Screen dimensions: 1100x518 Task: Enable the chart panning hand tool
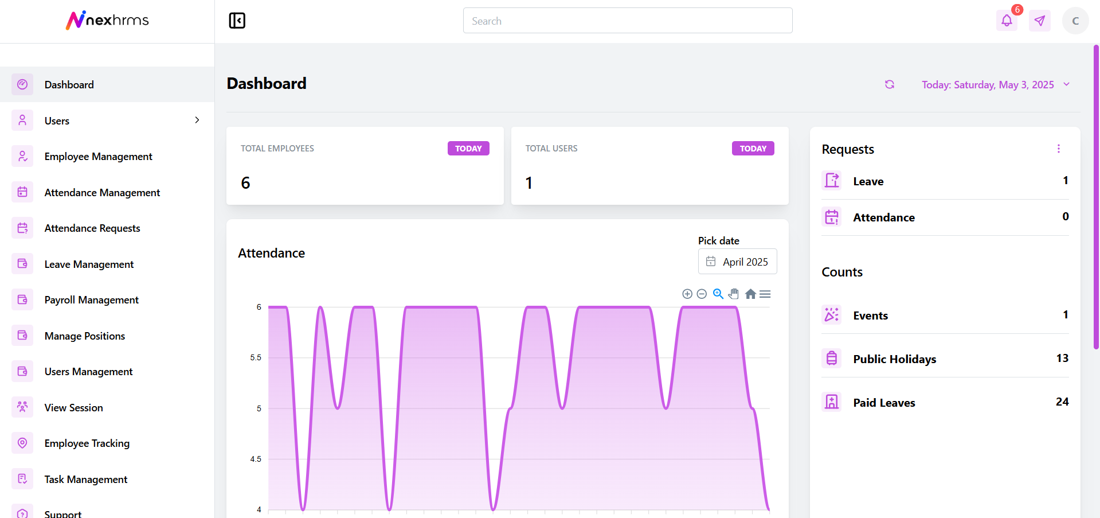click(734, 294)
